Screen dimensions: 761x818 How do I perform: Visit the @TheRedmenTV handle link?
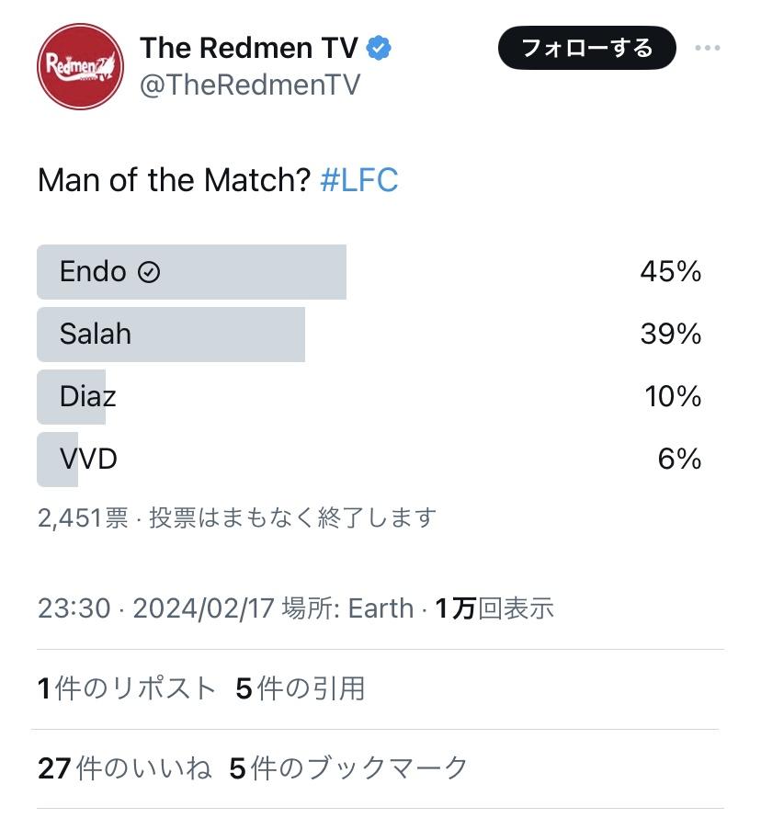[x=250, y=85]
